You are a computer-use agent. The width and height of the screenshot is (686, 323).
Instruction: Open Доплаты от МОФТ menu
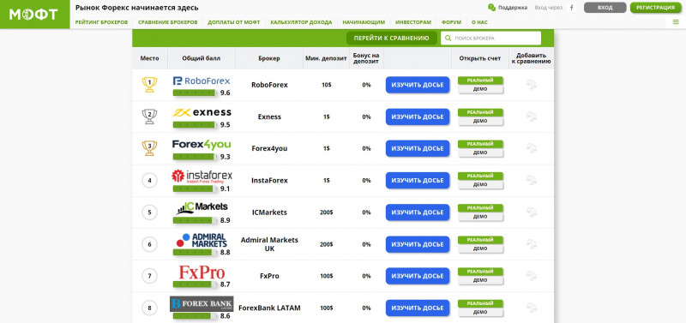(x=233, y=22)
